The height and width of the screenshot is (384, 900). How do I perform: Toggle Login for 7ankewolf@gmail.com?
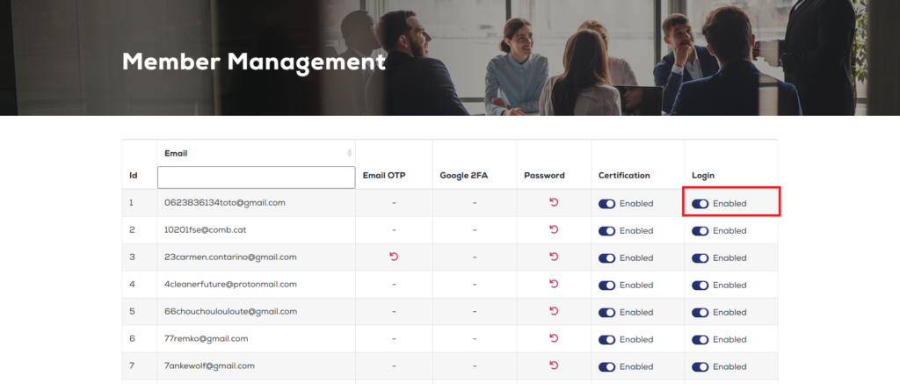[700, 366]
